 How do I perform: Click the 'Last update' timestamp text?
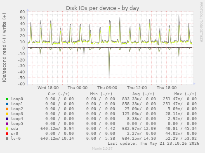(x=153, y=144)
